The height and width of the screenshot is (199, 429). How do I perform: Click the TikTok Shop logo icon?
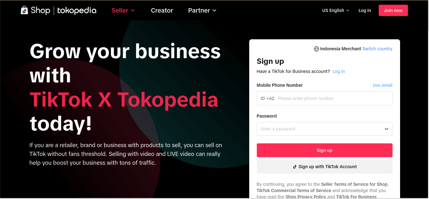[24, 10]
